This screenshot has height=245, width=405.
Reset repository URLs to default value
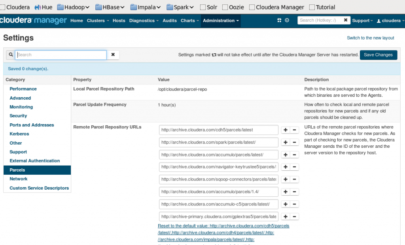point(223,233)
